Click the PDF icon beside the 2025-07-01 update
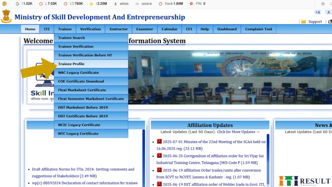332x187 pixels. point(160,142)
